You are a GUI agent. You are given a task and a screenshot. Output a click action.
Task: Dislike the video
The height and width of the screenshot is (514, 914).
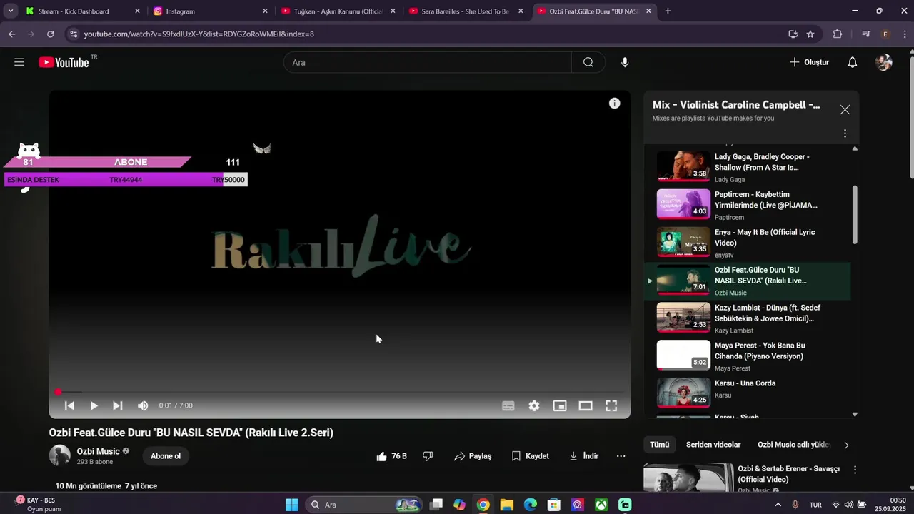[x=428, y=456]
